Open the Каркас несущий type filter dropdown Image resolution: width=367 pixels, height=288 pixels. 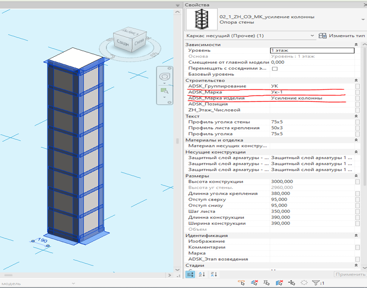coord(250,36)
